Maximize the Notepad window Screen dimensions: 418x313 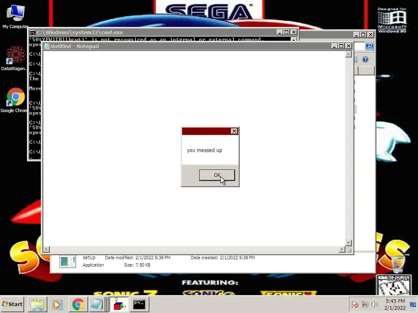pos(341,46)
